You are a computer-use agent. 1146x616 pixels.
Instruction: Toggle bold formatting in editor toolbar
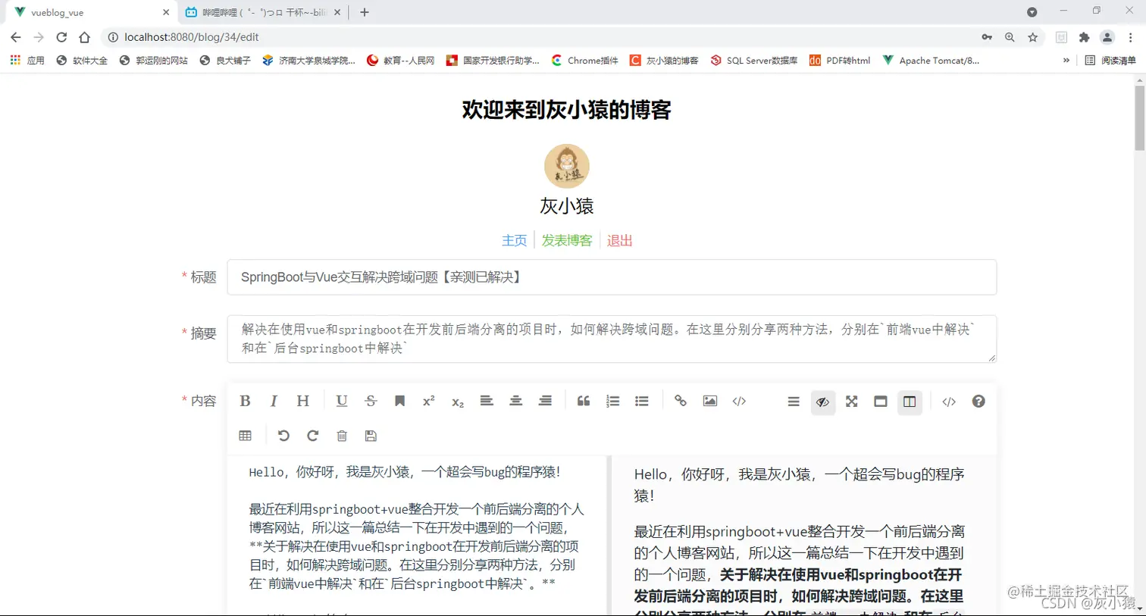click(x=245, y=401)
